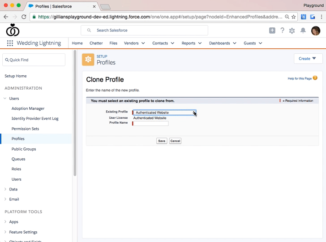Go to the Files tab
Screen dimensions: 326x242
tap(113, 43)
